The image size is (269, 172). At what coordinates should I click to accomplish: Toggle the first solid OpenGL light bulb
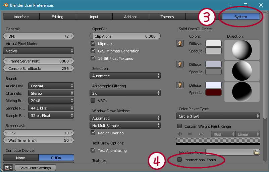180,43
